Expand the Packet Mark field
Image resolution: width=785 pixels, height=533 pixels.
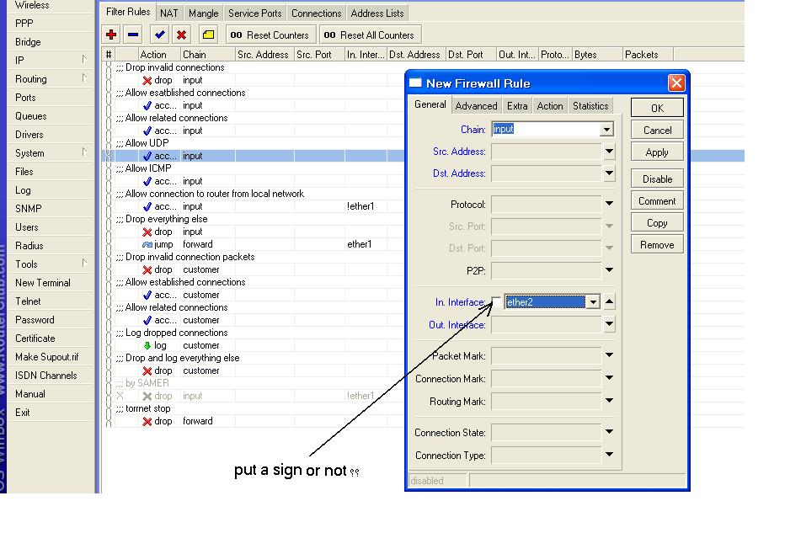pos(609,355)
